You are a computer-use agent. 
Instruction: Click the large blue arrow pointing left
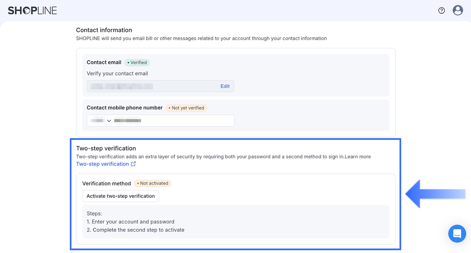pos(434,194)
